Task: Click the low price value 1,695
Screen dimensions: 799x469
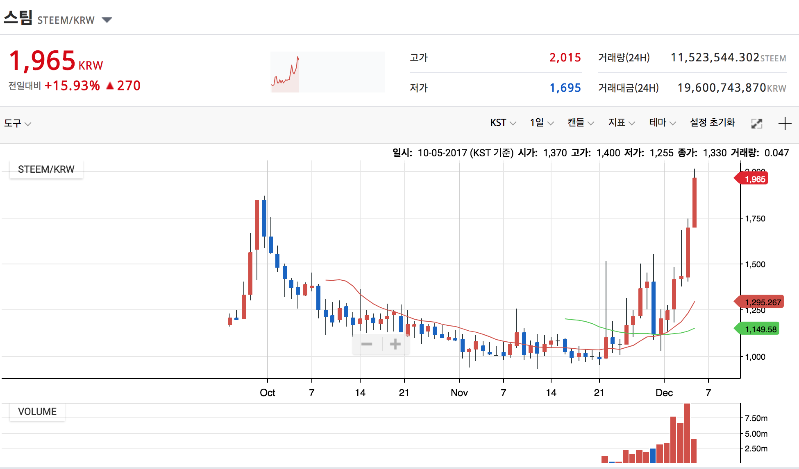Action: click(x=565, y=88)
